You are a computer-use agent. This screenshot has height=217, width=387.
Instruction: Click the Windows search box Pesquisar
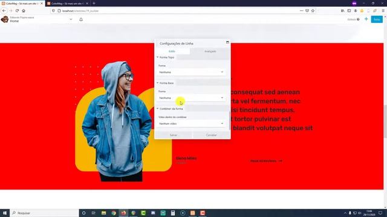pyautogui.click(x=44, y=213)
